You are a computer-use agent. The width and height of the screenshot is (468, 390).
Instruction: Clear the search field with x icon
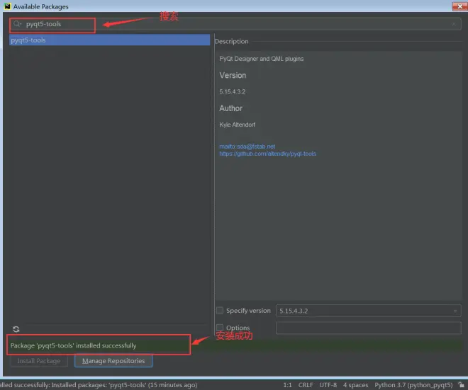(454, 24)
